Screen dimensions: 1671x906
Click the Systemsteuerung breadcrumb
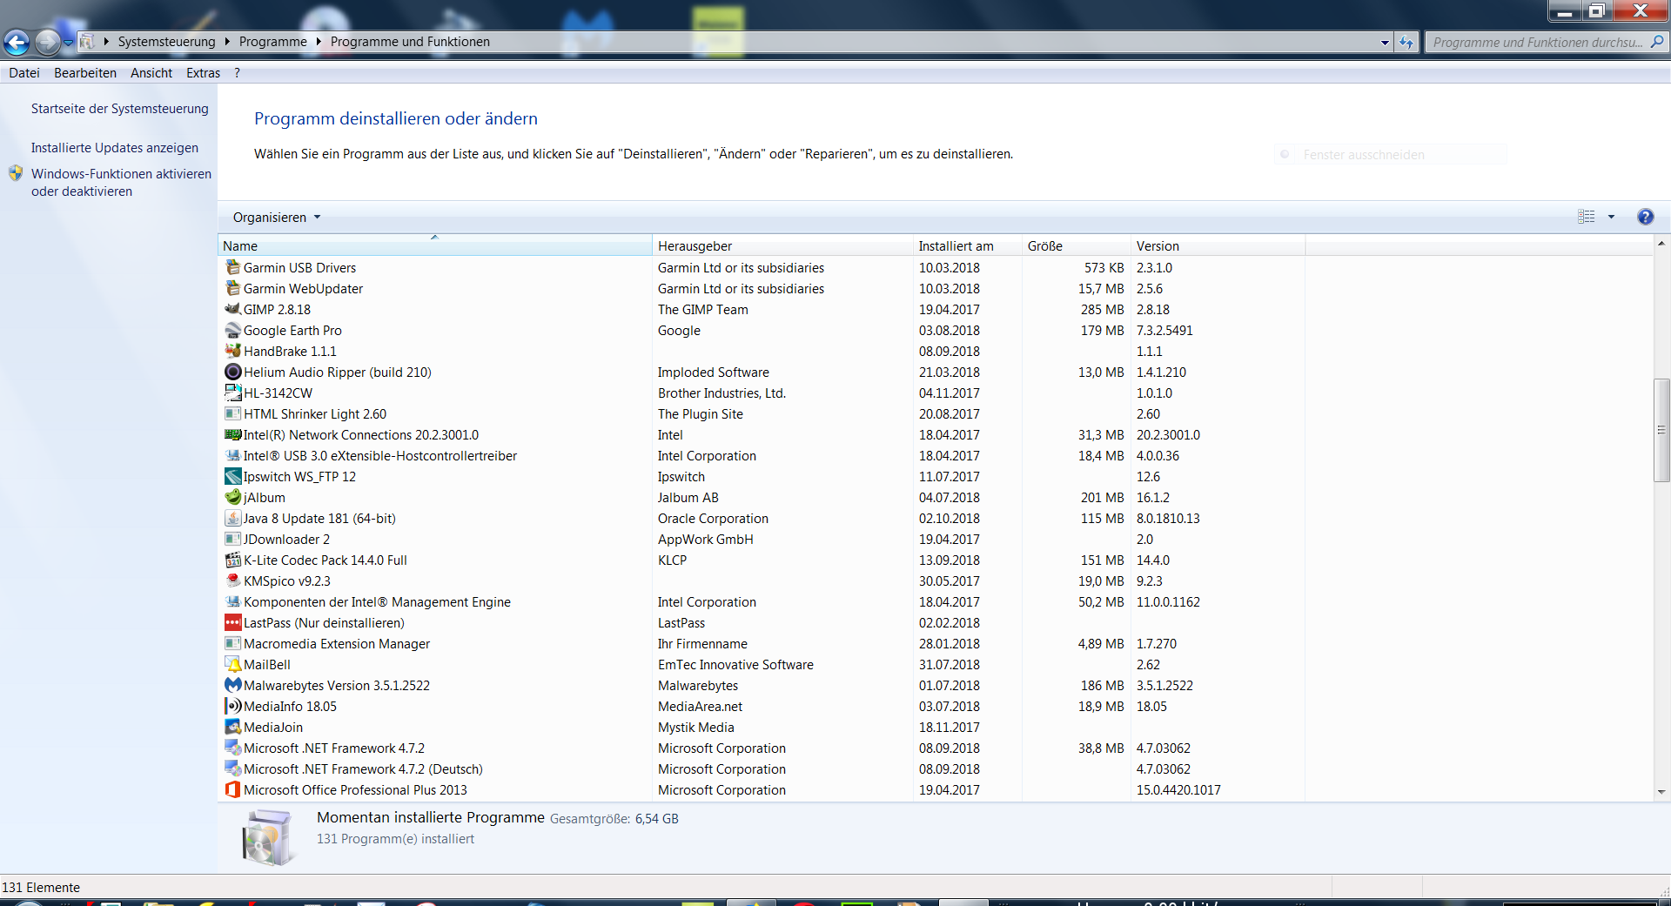pos(166,42)
